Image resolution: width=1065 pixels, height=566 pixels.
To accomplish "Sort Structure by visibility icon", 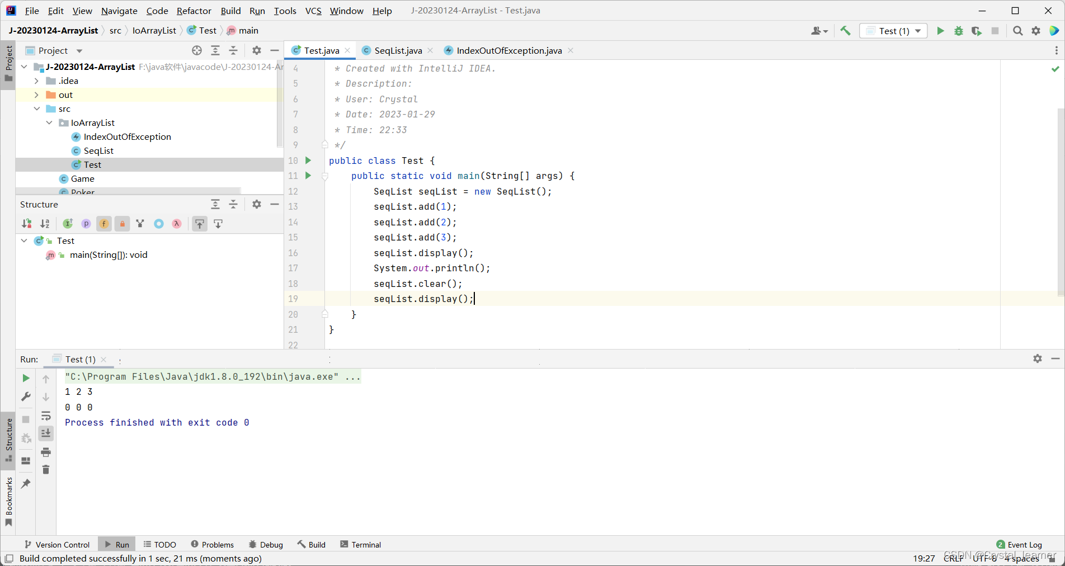I will (x=27, y=224).
